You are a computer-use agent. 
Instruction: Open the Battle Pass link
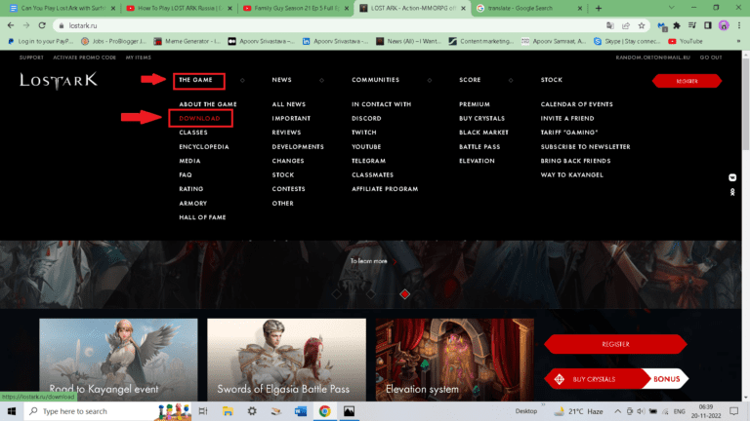479,146
